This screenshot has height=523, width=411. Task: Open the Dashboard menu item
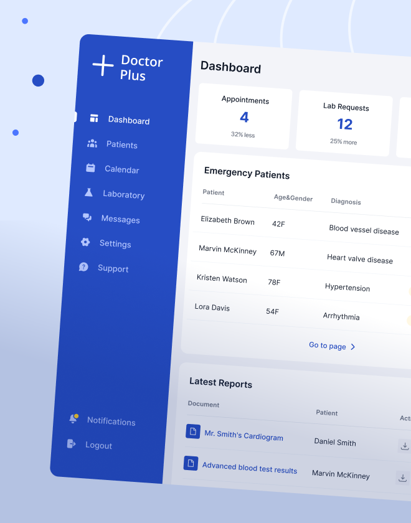pyautogui.click(x=129, y=120)
